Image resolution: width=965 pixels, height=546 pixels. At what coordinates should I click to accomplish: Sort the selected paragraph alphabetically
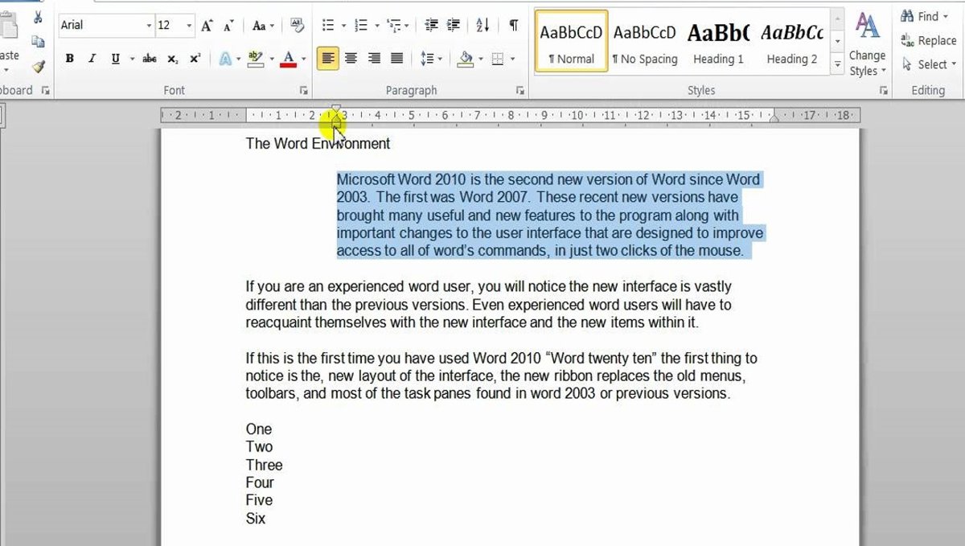(482, 26)
